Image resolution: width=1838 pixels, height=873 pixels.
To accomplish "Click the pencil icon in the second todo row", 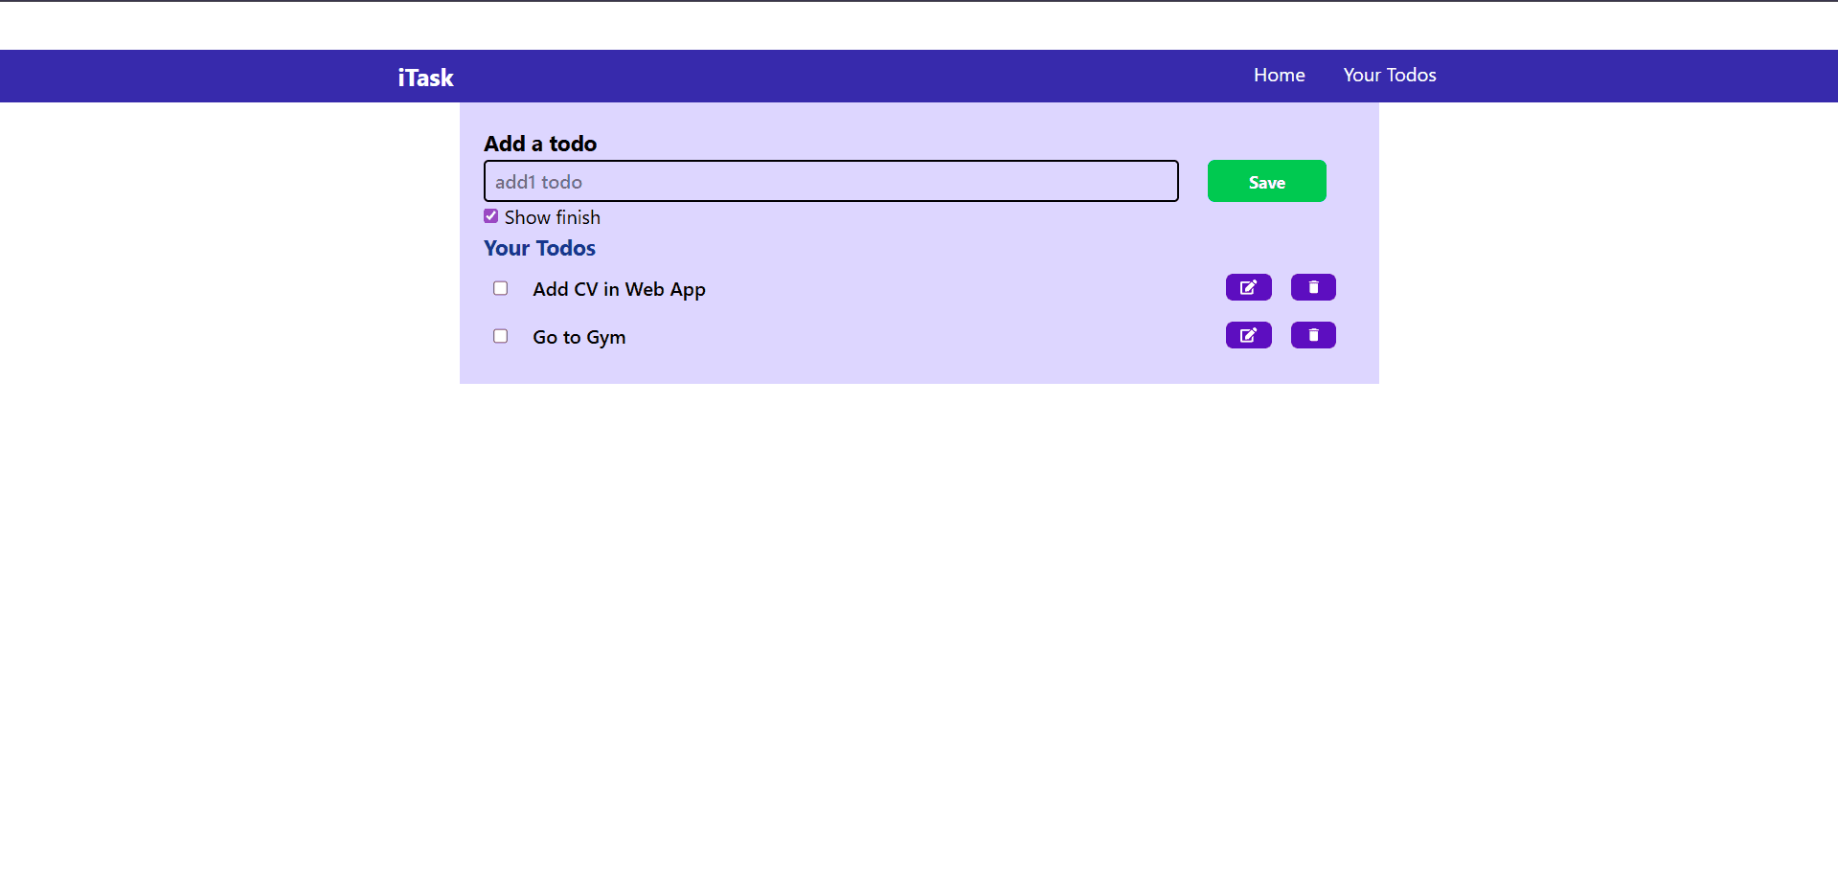I will tap(1247, 335).
